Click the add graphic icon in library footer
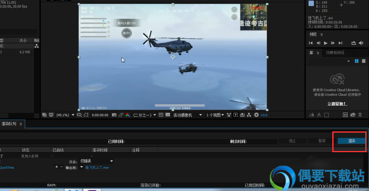369x191 pixels. [311, 115]
